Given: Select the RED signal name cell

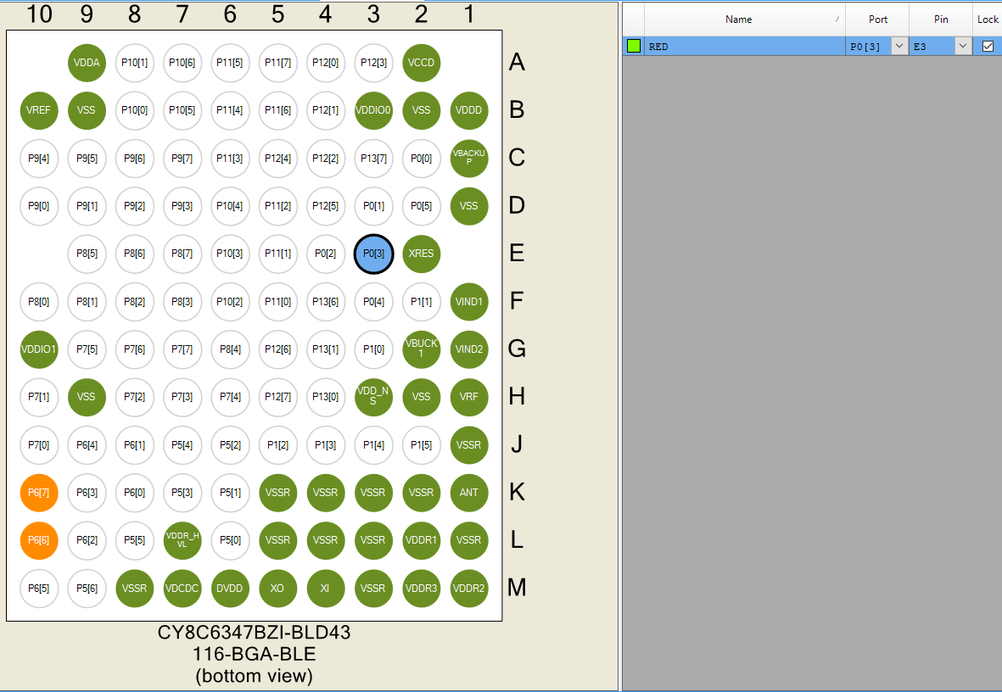Looking at the screenshot, I should pyautogui.click(x=744, y=46).
